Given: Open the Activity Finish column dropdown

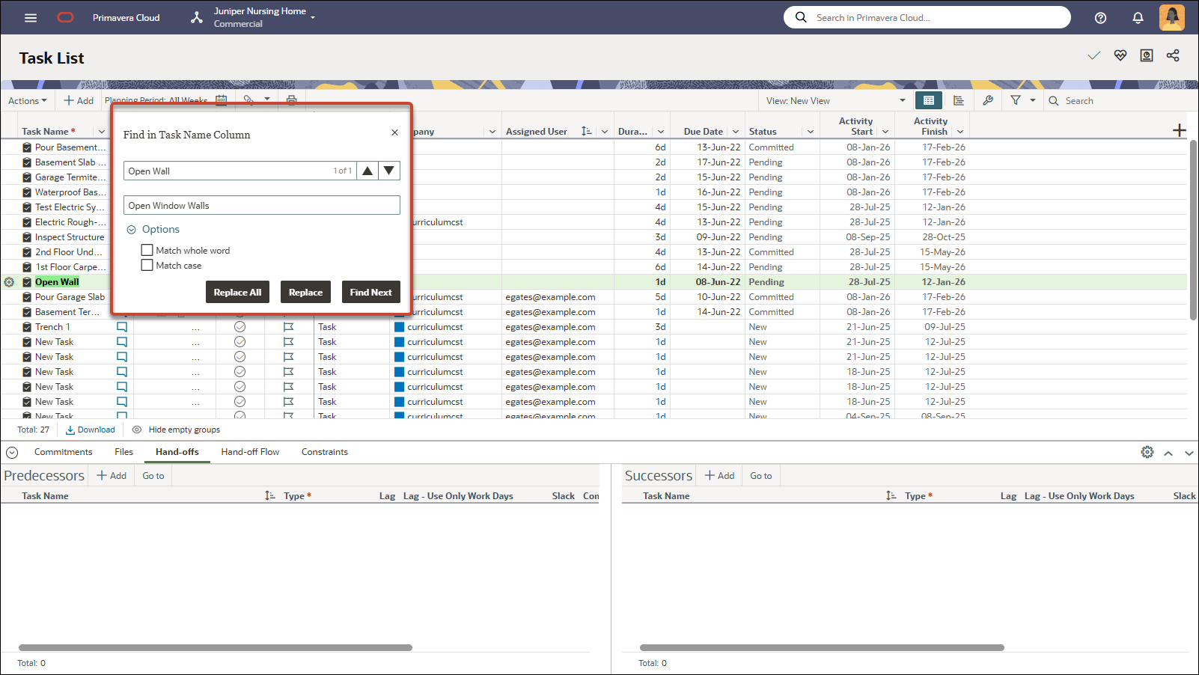Looking at the screenshot, I should tap(960, 132).
